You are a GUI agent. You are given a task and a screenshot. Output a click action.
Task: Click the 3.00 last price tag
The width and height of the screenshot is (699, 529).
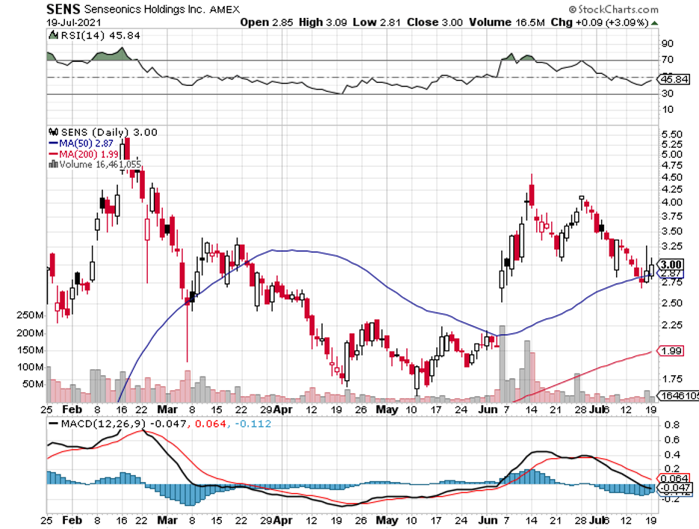coord(671,264)
